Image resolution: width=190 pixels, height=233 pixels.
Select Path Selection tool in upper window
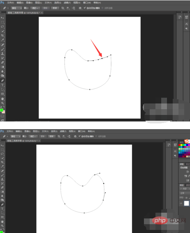click(2, 89)
